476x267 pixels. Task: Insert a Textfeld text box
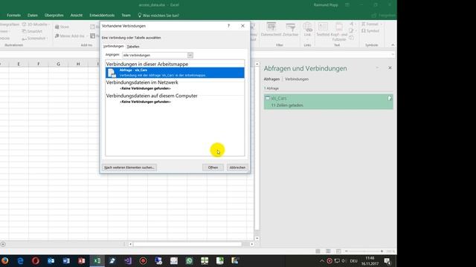(x=323, y=30)
